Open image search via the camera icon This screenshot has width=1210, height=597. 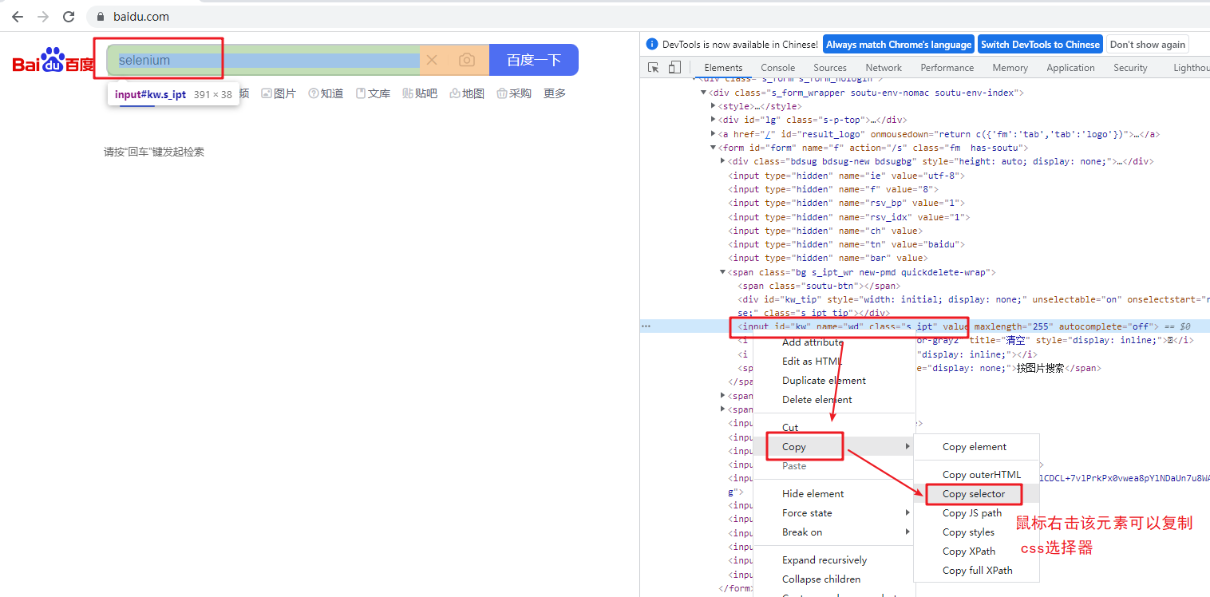(x=467, y=60)
